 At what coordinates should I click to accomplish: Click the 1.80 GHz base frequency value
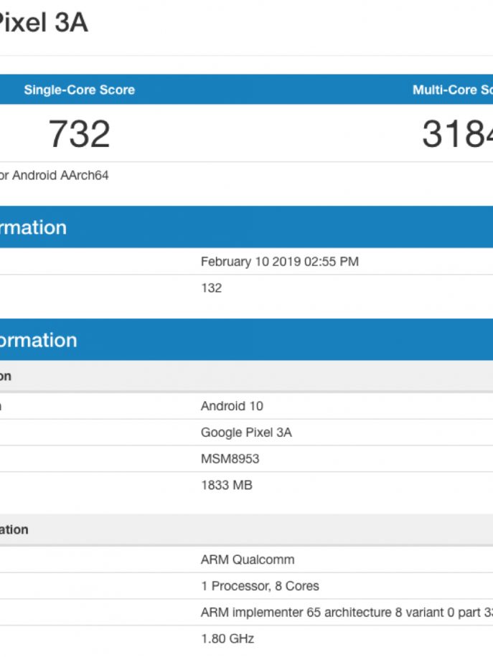227,638
